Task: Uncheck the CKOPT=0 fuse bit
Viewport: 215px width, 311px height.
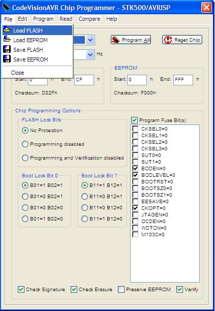Action: (135, 208)
